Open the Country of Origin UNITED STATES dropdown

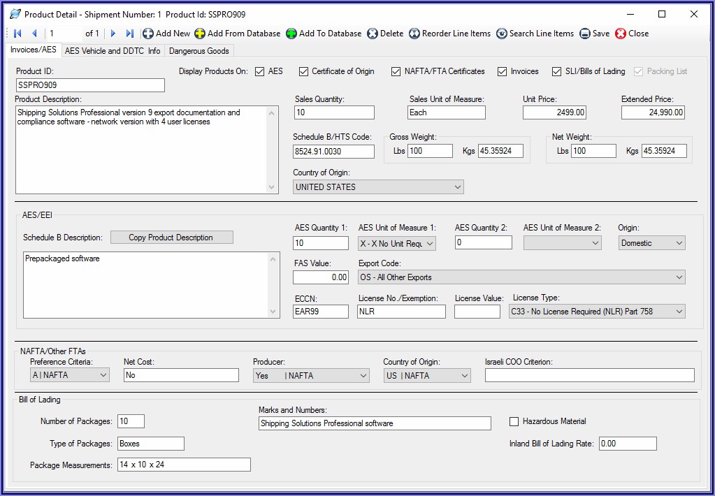458,187
